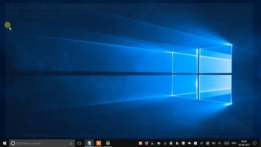
Task: Open the volume speaker tray icon
Action: [x=220, y=143]
